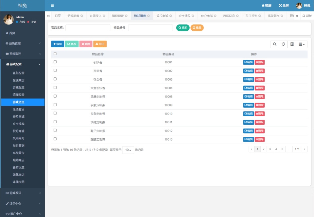Check the box for 大盘引妖香 row
The image size is (314, 217).
(x=55, y=87)
